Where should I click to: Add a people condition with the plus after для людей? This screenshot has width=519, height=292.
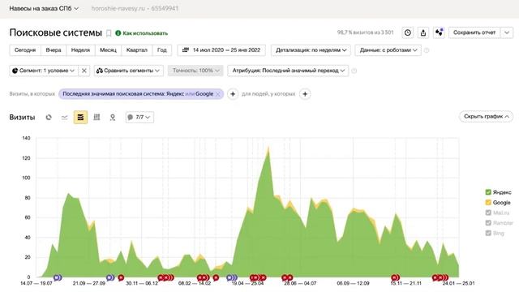305,94
